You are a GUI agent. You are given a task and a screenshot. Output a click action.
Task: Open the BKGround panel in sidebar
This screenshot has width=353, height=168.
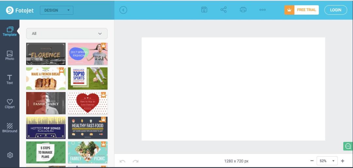tap(10, 128)
